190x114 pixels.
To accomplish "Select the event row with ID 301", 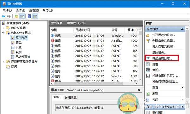I will 94,61.
